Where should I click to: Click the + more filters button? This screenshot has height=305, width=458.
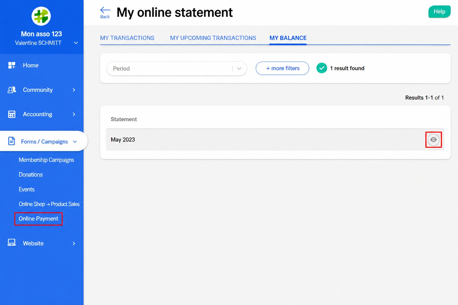point(282,68)
